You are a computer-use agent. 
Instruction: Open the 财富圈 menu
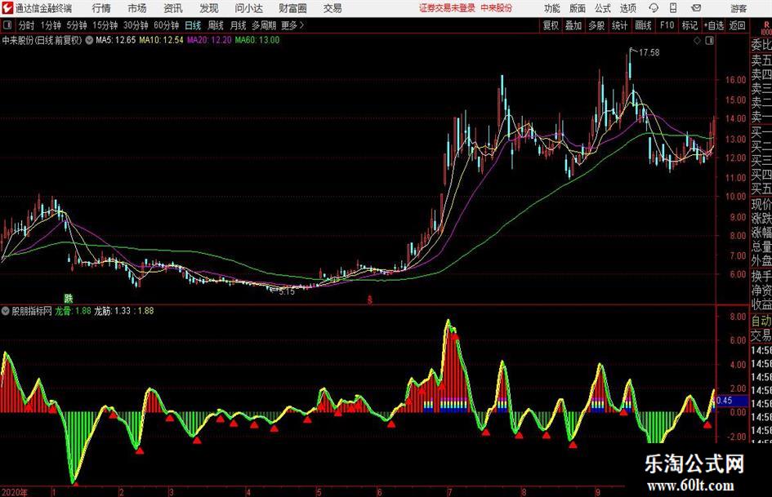(292, 8)
